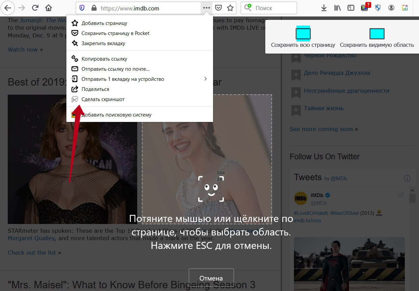
Task: Go to the Home page icon
Action: [49, 8]
